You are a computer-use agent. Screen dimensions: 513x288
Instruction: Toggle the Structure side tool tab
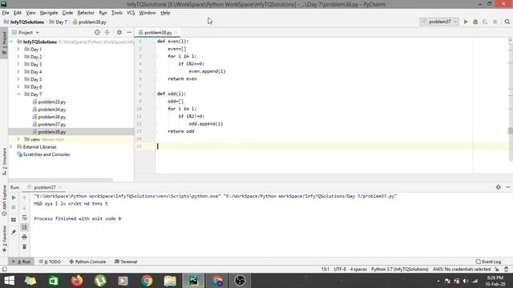pyautogui.click(x=4, y=162)
